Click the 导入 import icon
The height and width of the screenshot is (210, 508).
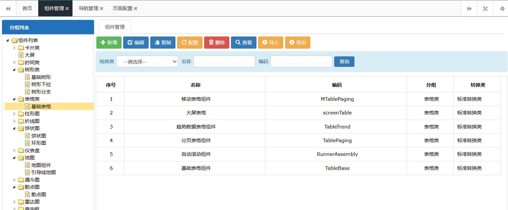point(265,42)
